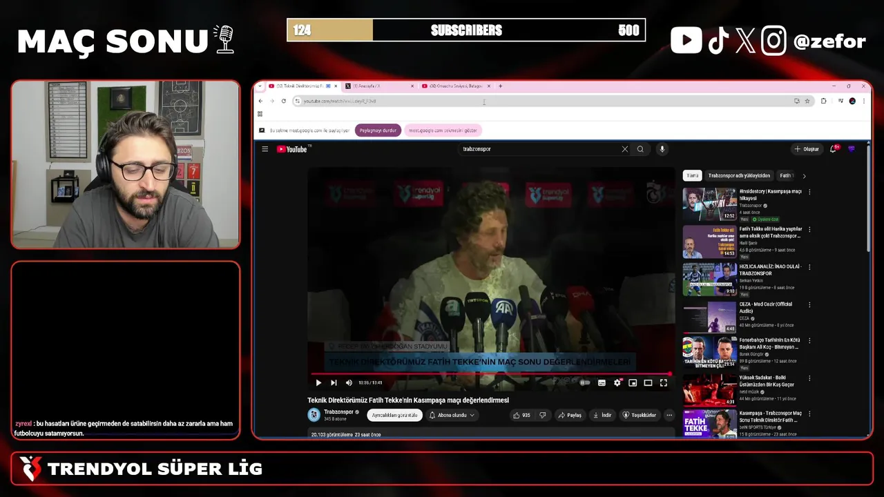Open options menu for '#insidestory' video
Screen dimensions: 884x497
tap(809, 192)
